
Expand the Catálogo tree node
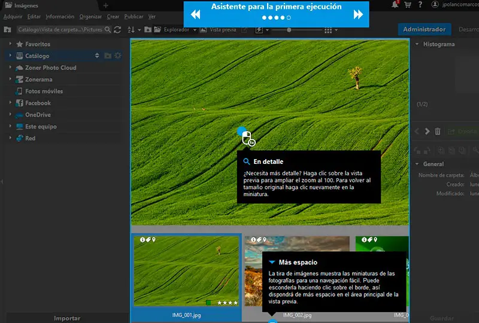pyautogui.click(x=10, y=55)
